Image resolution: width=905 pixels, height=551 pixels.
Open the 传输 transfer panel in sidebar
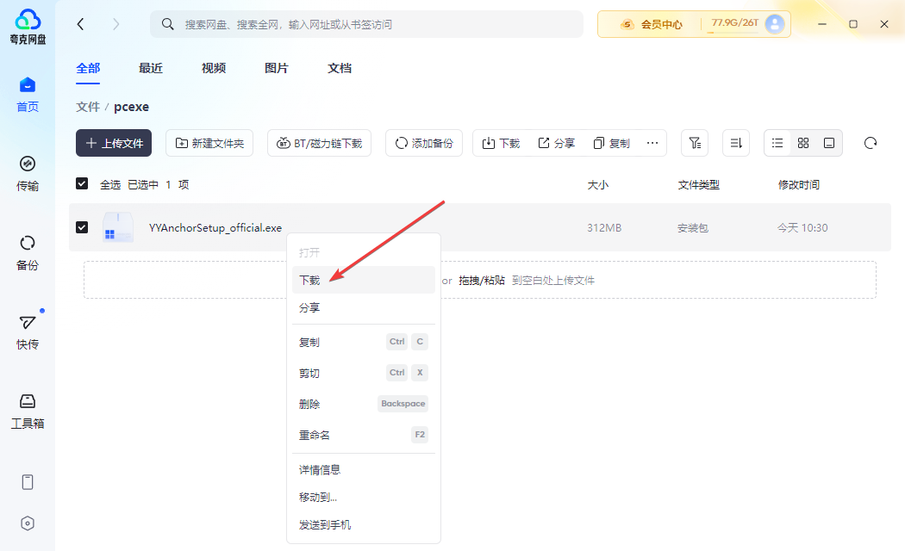click(28, 173)
